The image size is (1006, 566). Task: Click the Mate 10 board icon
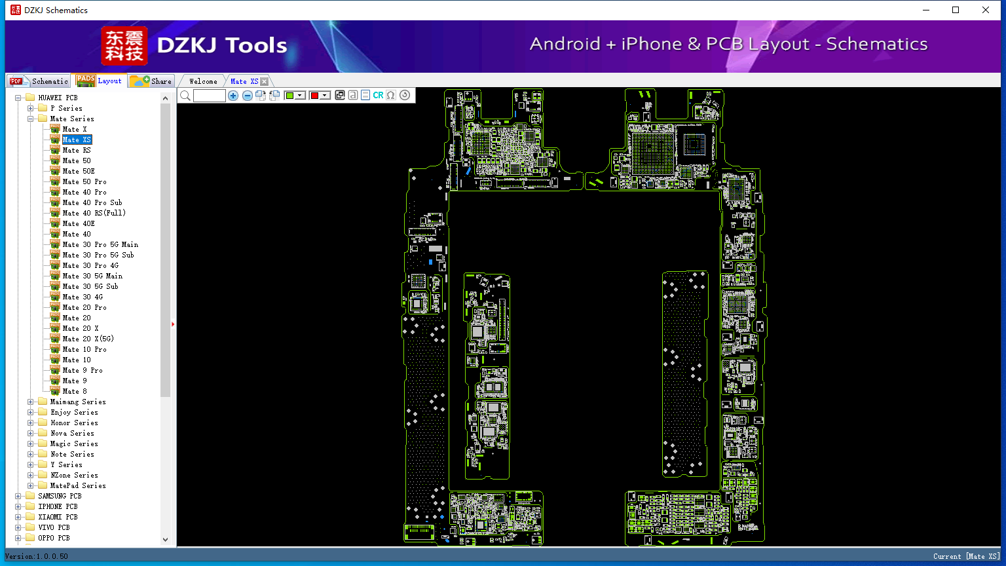55,360
